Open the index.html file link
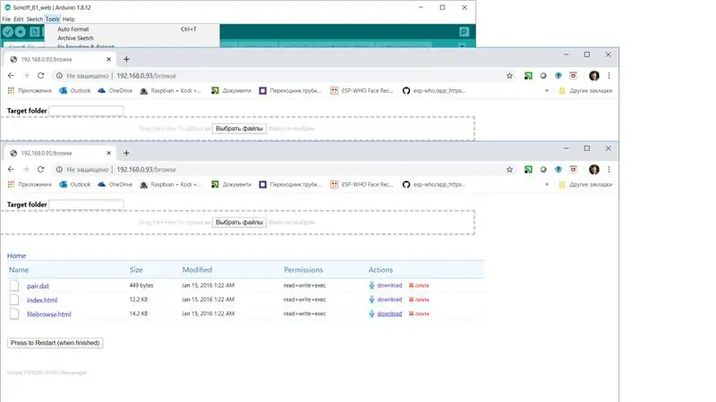This screenshot has width=716, height=402. (42, 300)
